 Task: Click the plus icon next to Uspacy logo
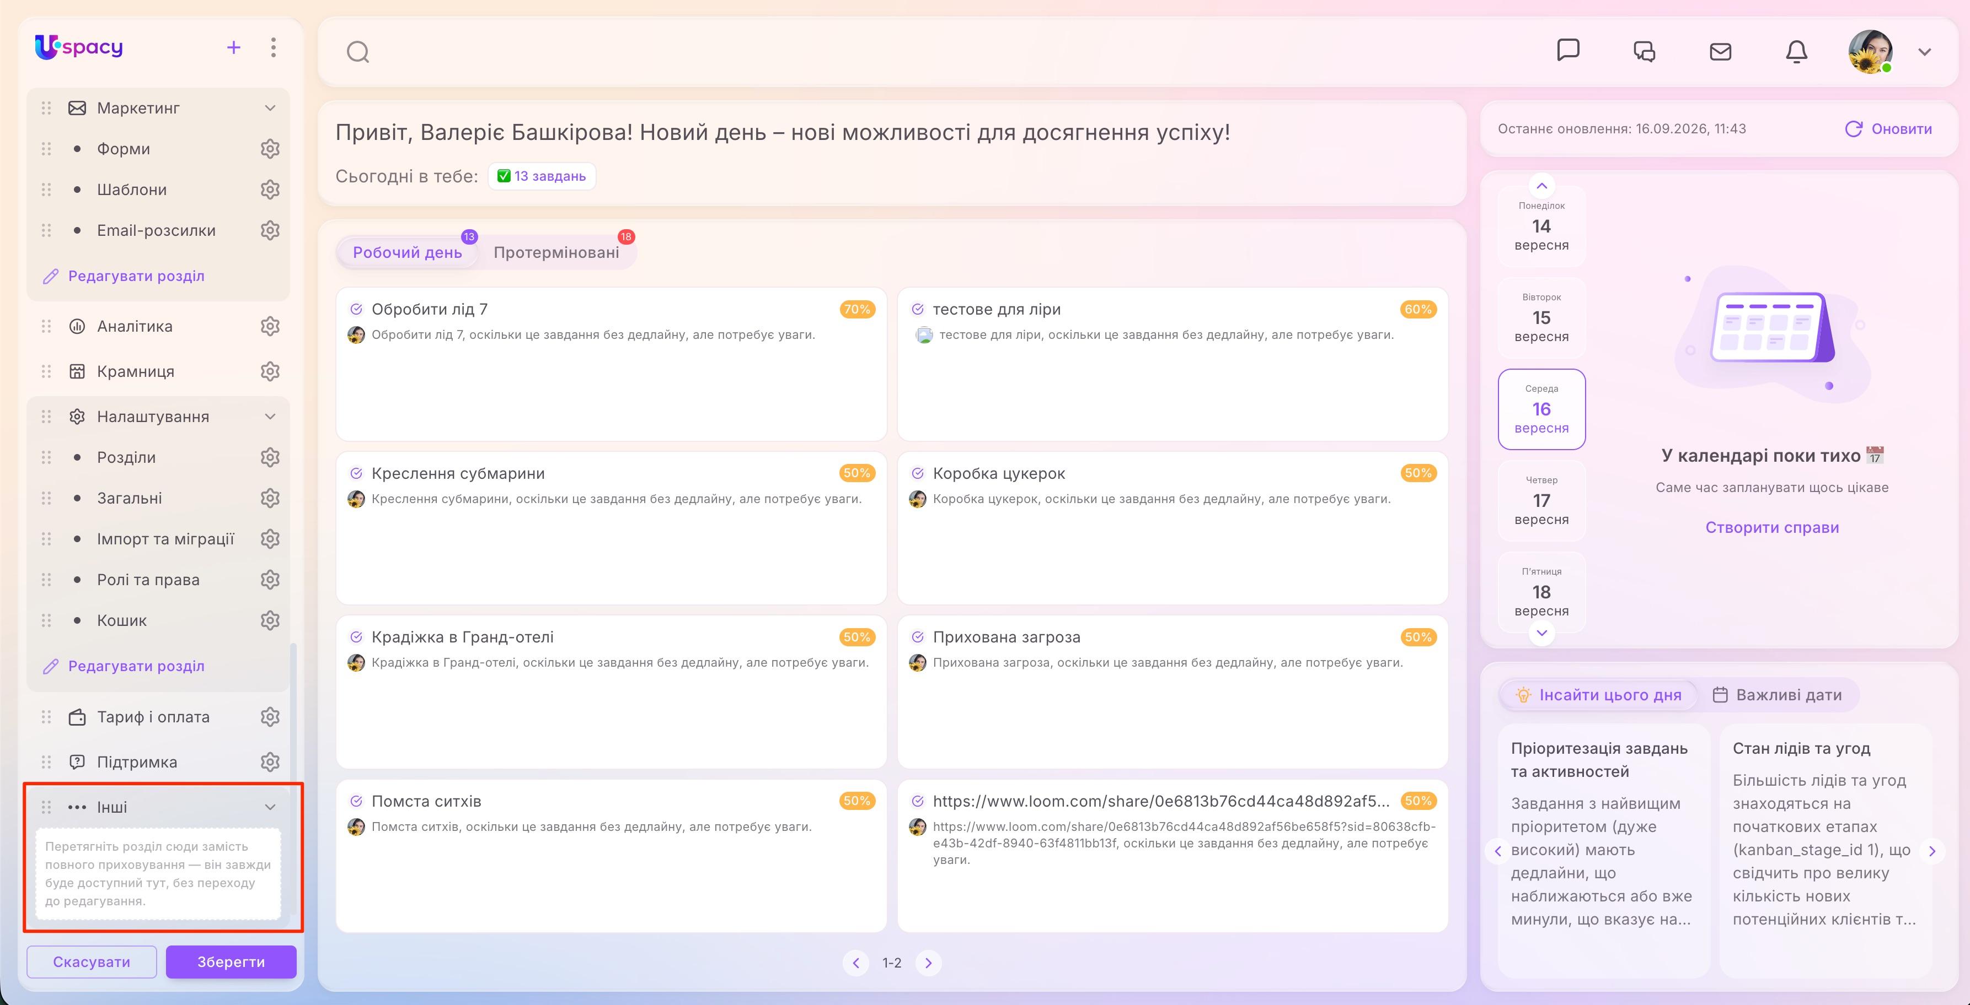pos(234,47)
